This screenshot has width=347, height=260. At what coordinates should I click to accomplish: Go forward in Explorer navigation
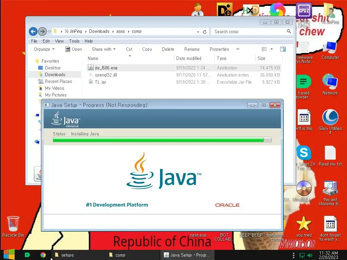click(x=42, y=31)
